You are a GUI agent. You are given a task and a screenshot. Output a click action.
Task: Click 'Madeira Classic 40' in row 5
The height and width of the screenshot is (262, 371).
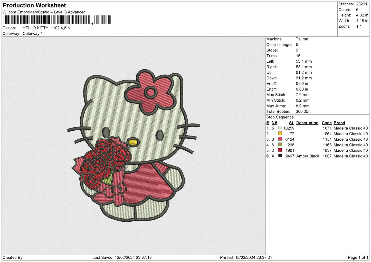(351, 150)
